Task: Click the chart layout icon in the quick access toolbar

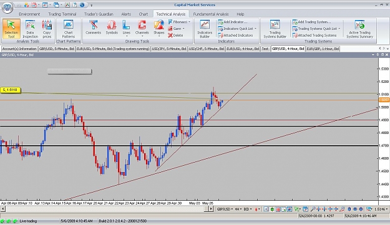Action: pyautogui.click(x=45, y=5)
